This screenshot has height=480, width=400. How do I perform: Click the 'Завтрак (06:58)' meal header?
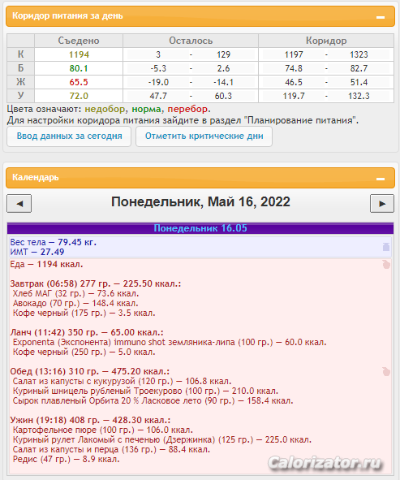tap(96, 283)
